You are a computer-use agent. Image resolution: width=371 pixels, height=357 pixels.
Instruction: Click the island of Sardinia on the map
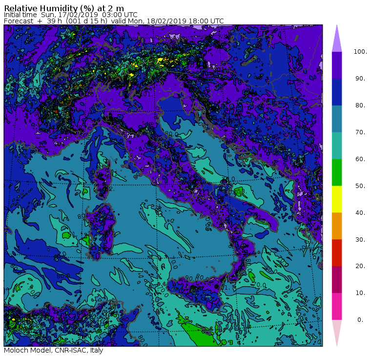click(101, 231)
